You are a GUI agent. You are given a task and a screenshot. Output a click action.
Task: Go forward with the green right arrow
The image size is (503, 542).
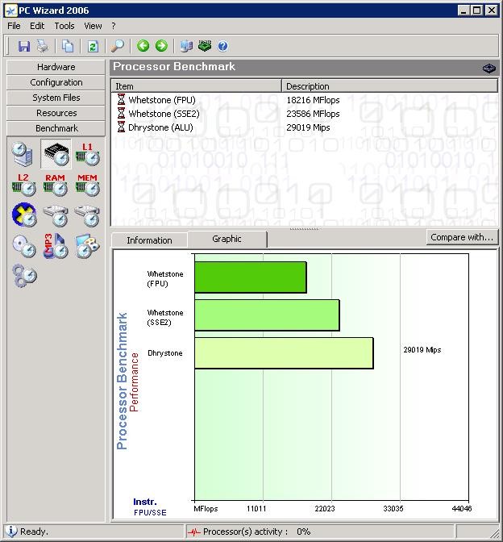[x=161, y=46]
